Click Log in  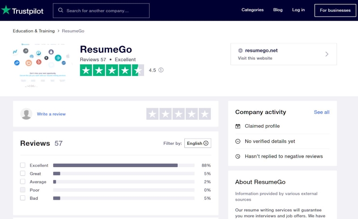(298, 10)
